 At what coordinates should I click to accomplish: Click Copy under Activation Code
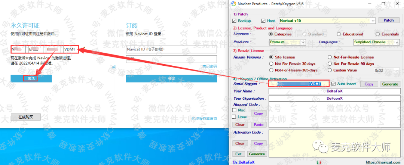point(258,143)
